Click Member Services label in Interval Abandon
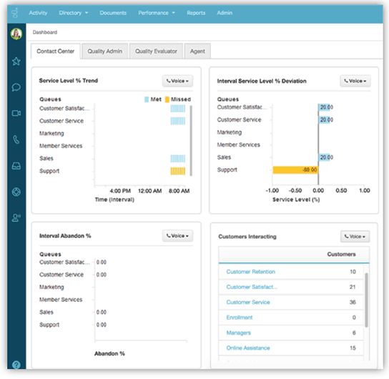 (x=61, y=300)
